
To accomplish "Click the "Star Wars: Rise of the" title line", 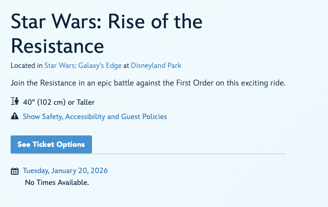I will tap(106, 22).
